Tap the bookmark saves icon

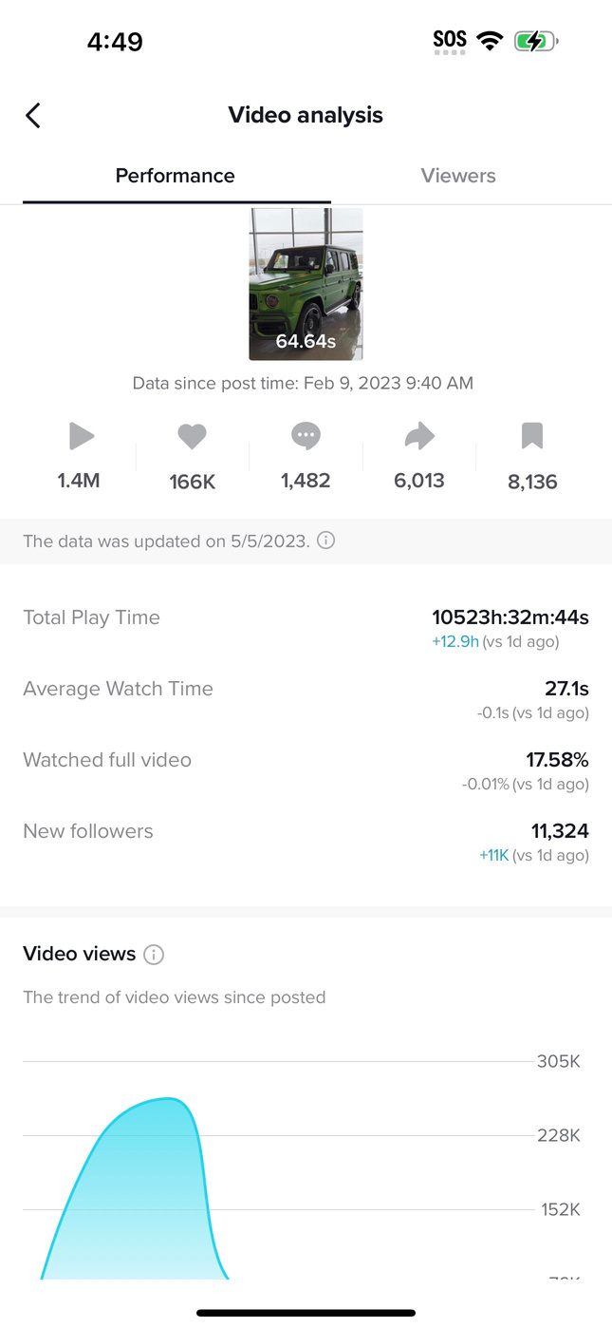[532, 436]
